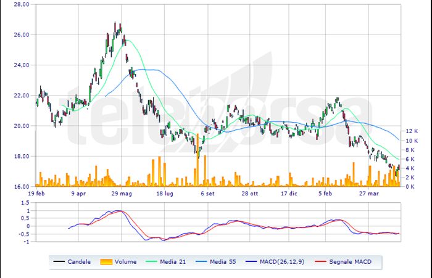
Task: Click the dark blue MACD line marker
Action: (x=251, y=261)
